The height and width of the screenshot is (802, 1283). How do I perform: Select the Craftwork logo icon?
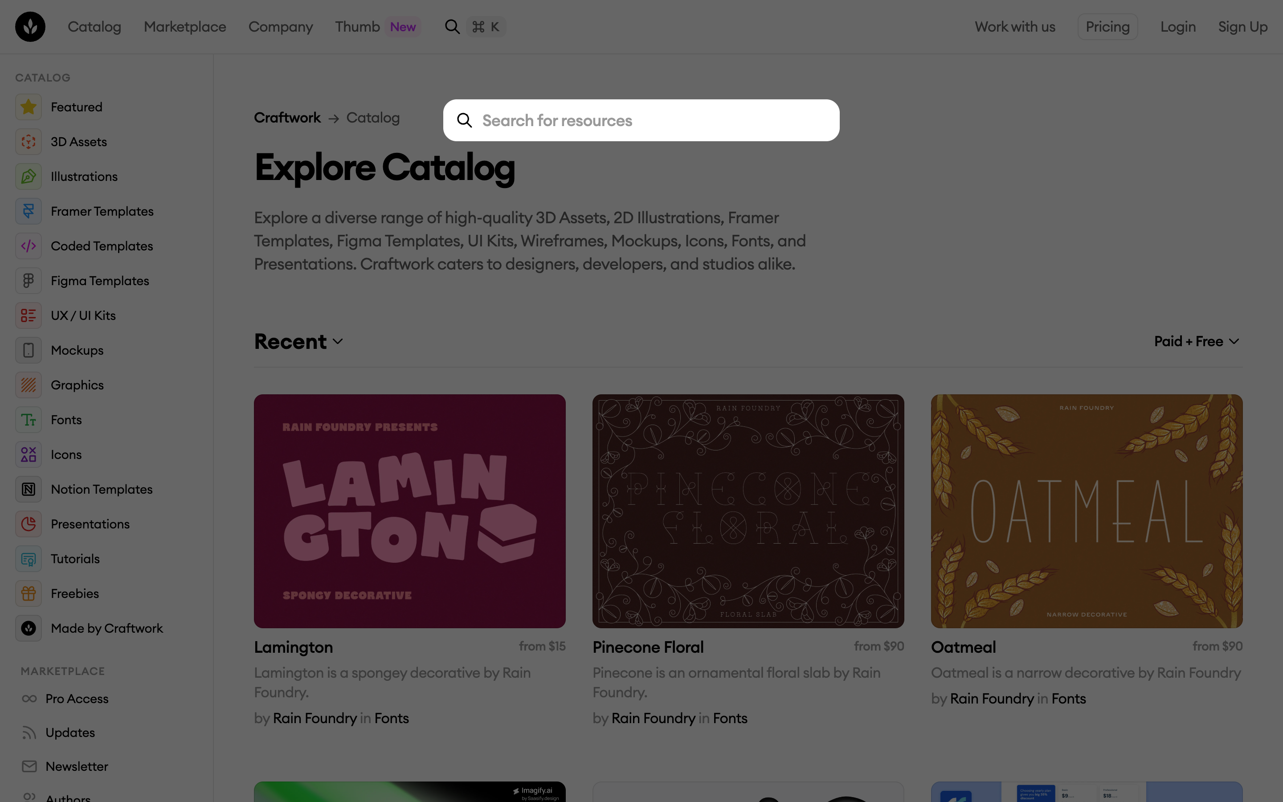pos(30,27)
